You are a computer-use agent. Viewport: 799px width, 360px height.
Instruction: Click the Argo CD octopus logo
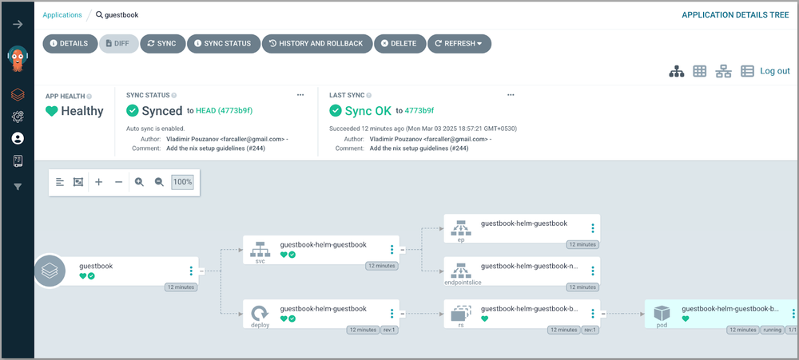18,58
